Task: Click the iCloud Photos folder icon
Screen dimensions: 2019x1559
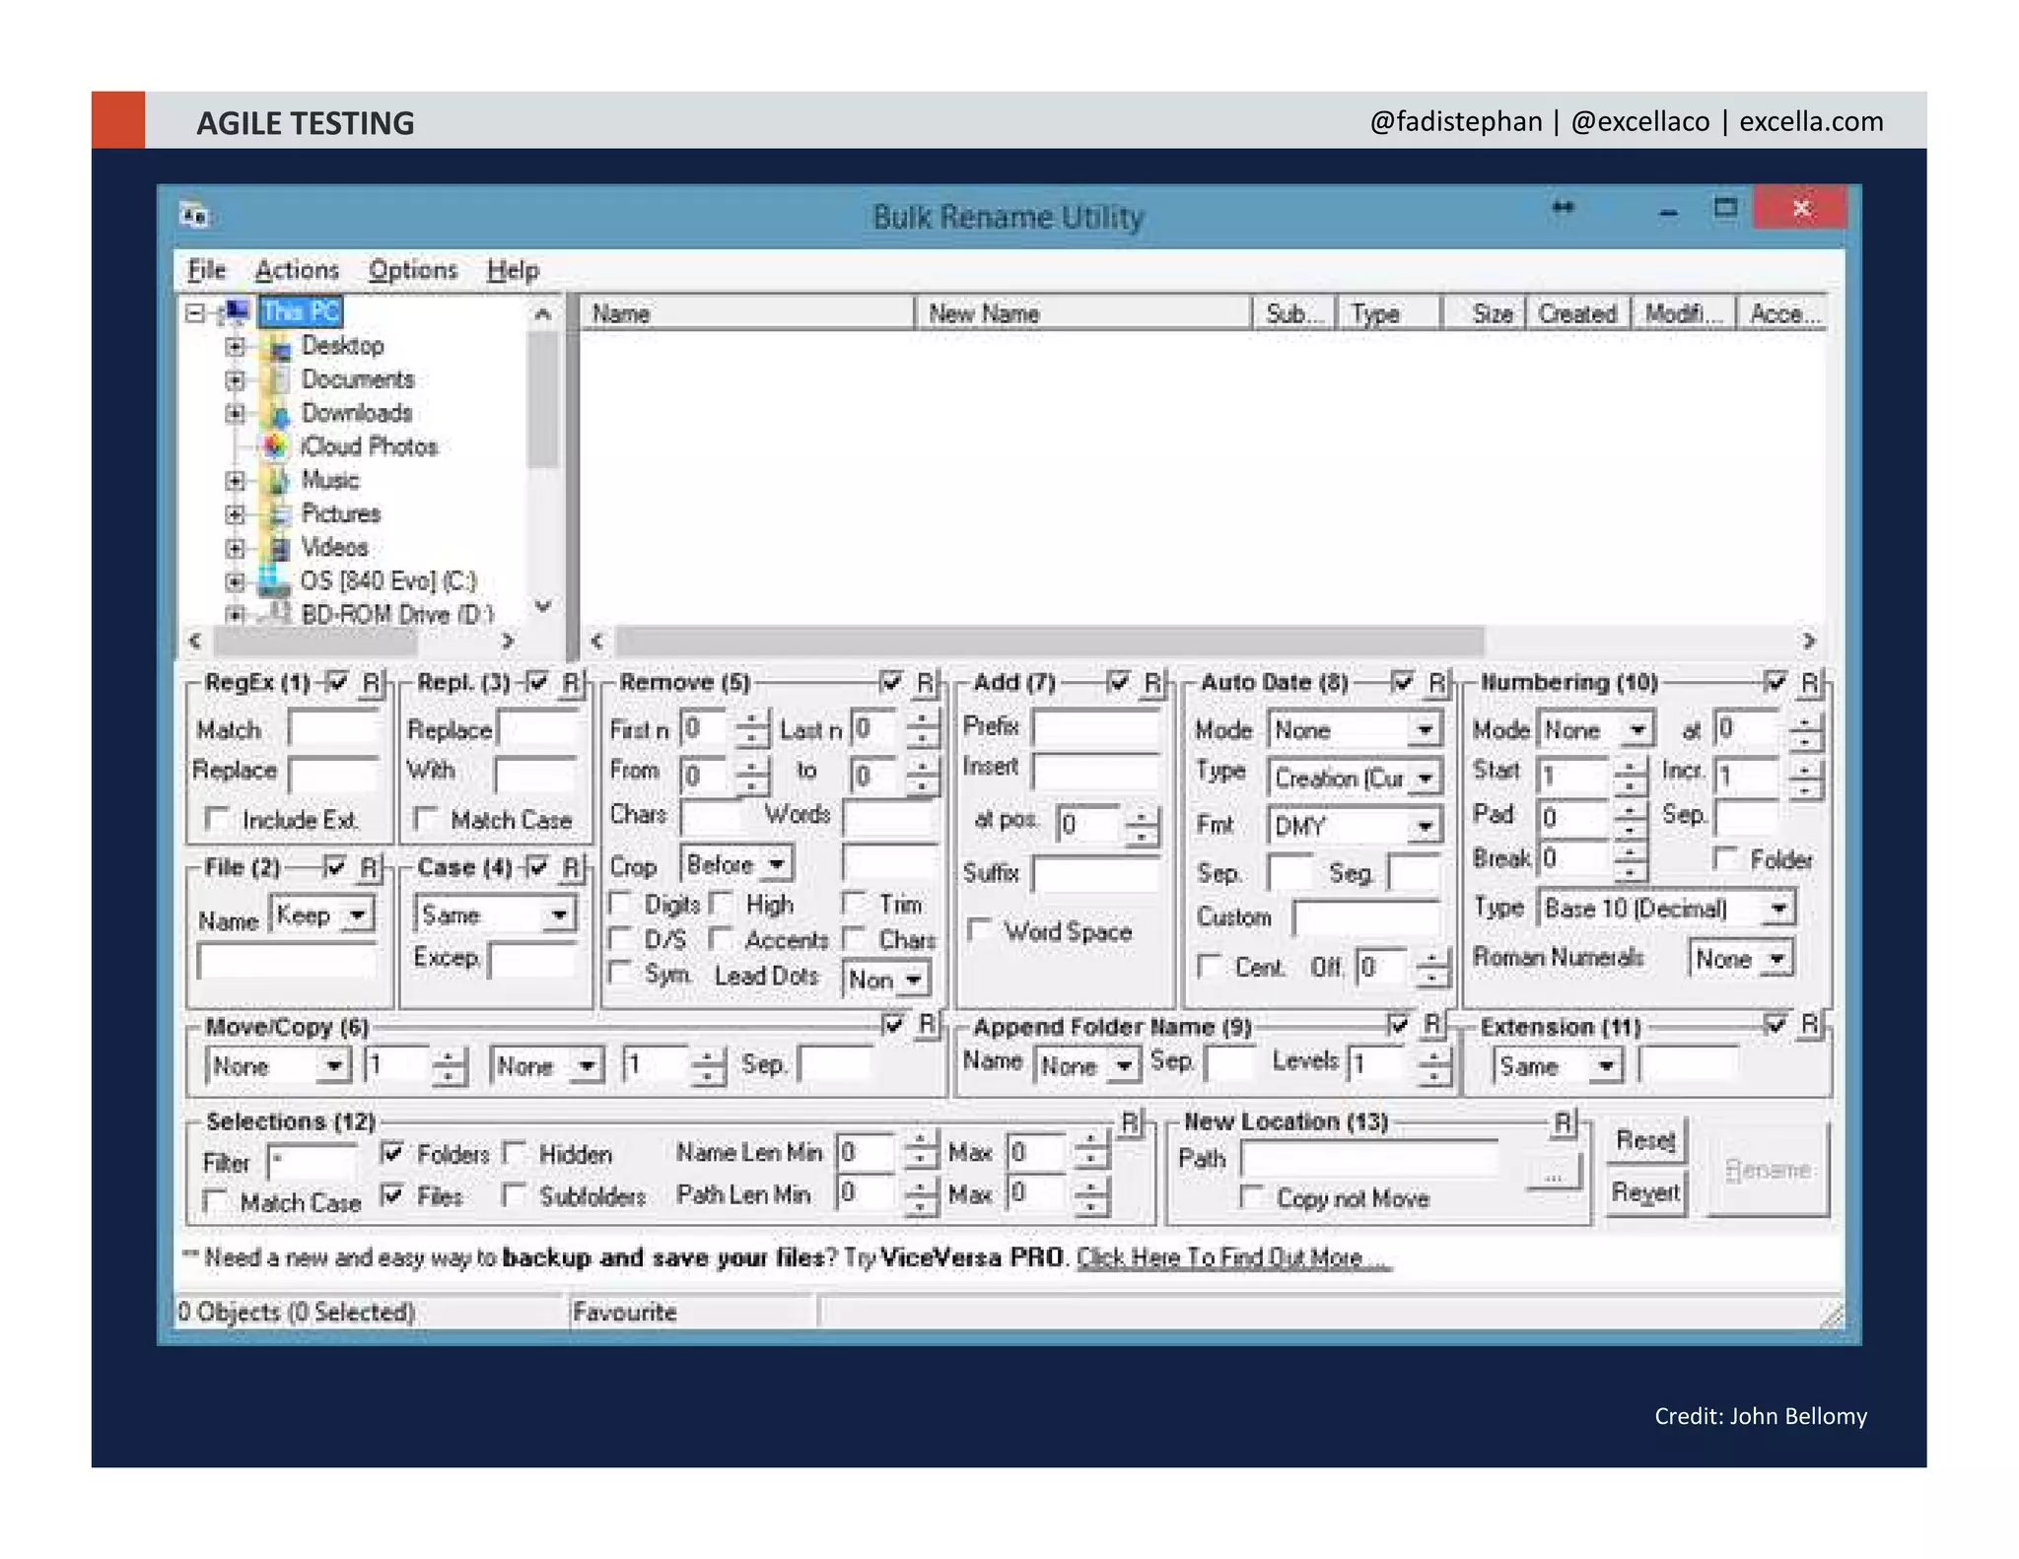Action: tap(275, 446)
